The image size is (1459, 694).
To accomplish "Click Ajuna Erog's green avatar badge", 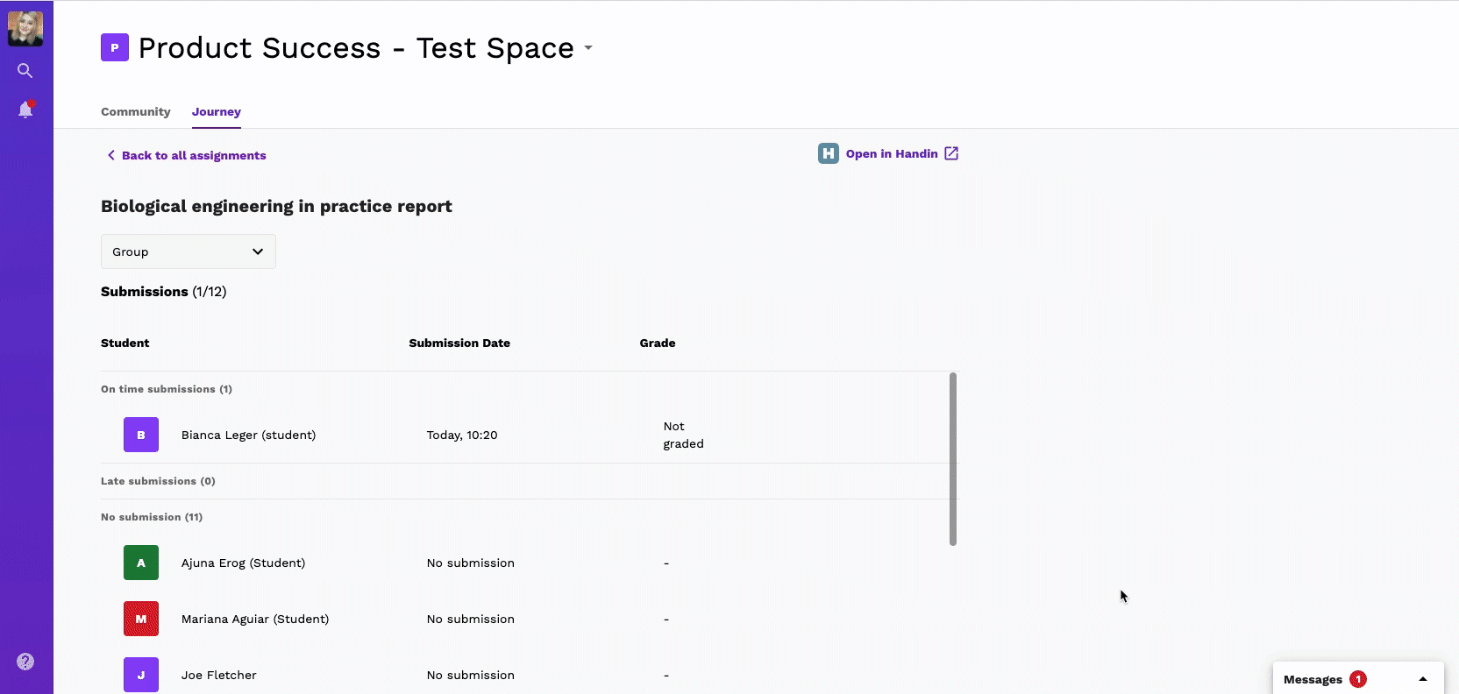I will (141, 563).
